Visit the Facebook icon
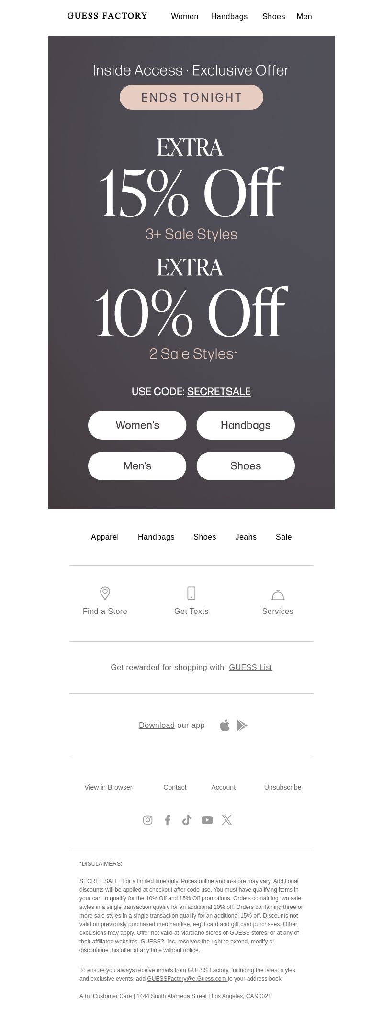 pyautogui.click(x=168, y=820)
